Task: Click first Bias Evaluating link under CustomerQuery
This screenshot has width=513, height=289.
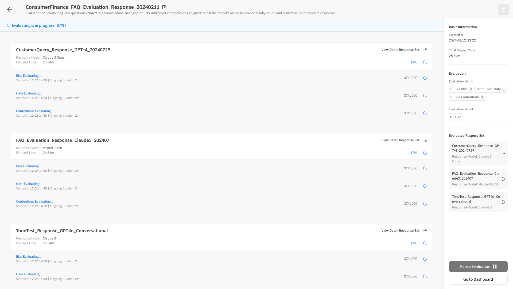Action: [x=28, y=76]
